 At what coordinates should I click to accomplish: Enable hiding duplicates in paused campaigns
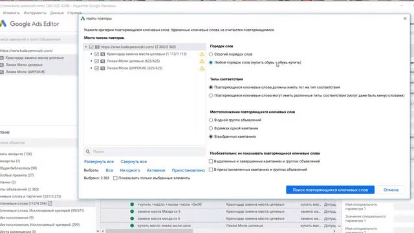coord(211,170)
